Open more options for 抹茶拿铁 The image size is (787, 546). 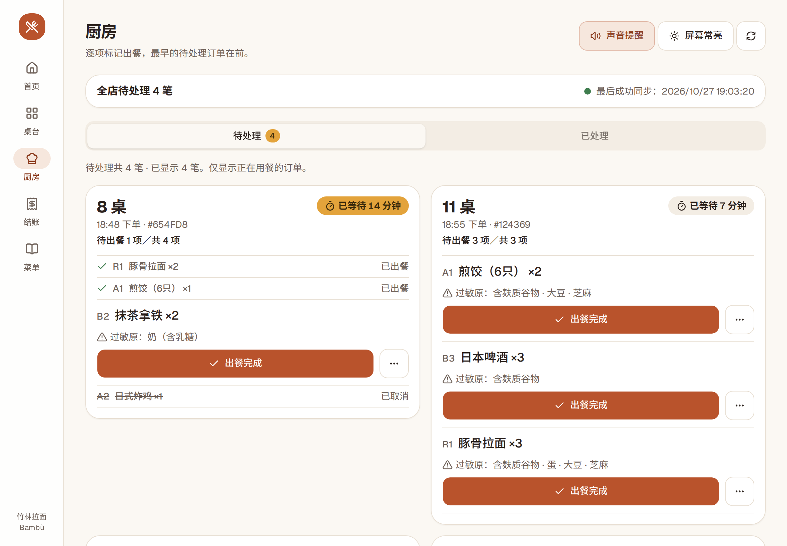(x=394, y=363)
